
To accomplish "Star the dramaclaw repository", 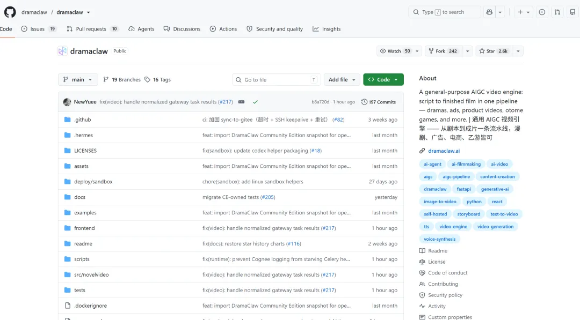I will 494,51.
